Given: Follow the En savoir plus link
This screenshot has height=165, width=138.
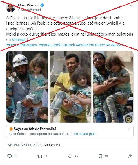Looking at the screenshot, I should (x=85, y=134).
